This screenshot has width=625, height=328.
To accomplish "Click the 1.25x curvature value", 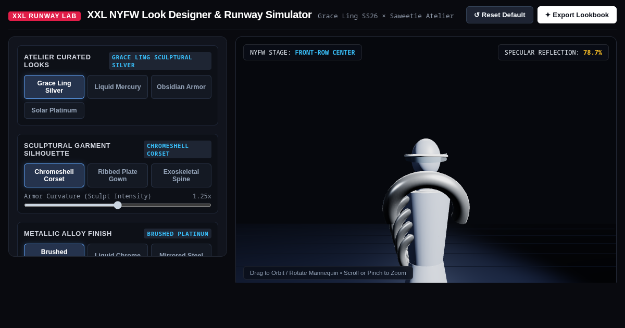I will pos(202,196).
